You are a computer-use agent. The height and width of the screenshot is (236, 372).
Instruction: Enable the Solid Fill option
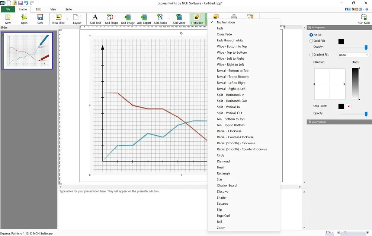311,41
